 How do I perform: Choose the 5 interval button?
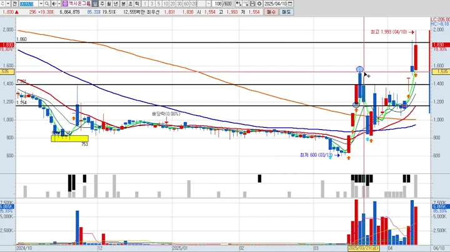pyautogui.click(x=159, y=4)
